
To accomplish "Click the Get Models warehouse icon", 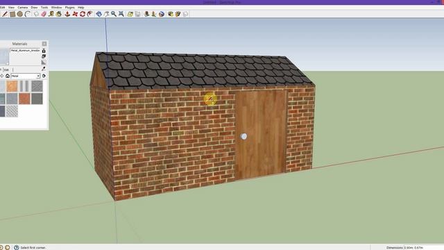I will point(170,14).
